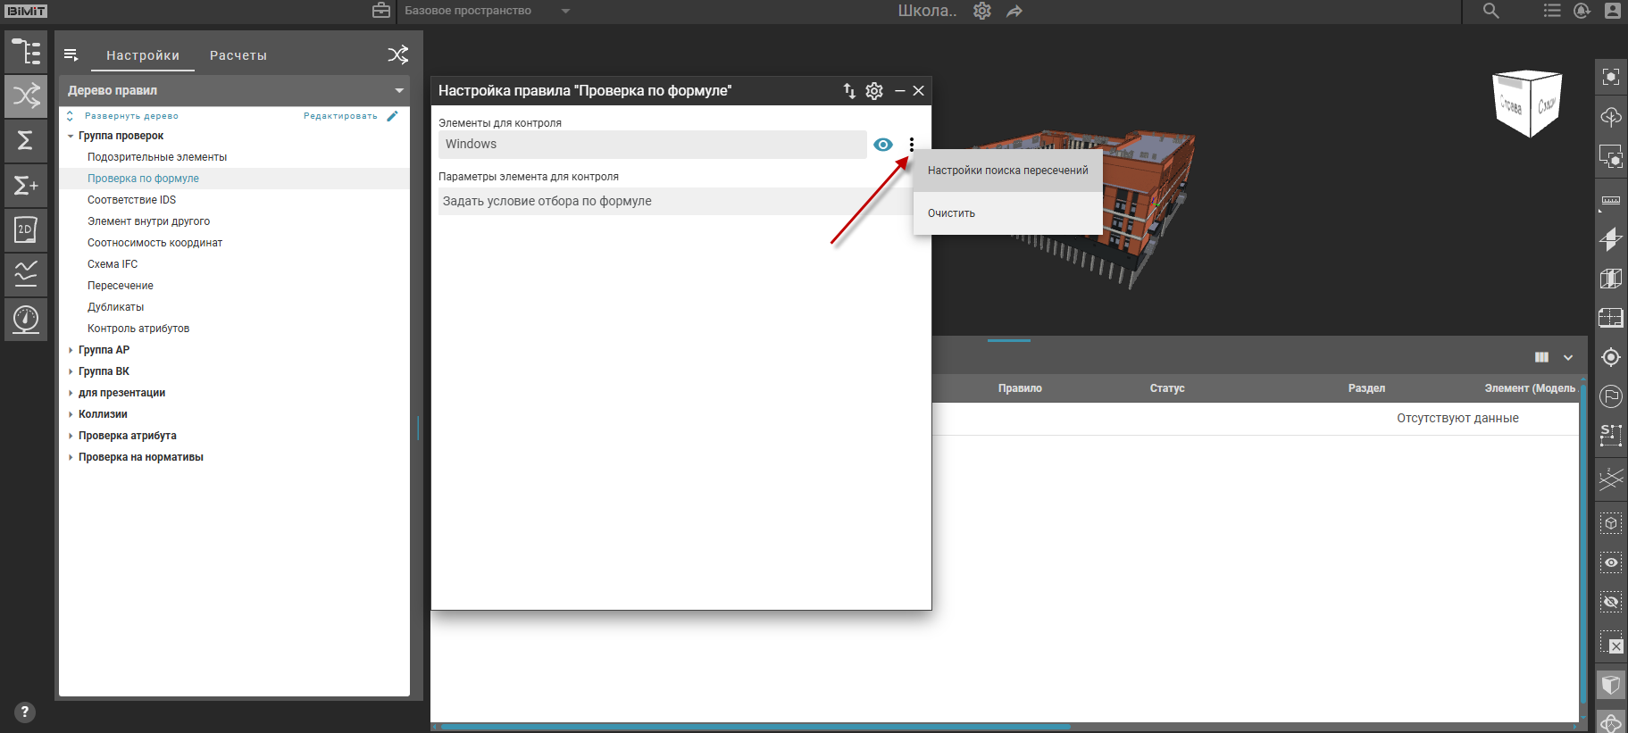The height and width of the screenshot is (733, 1628).
Task: Collapse the Группа проверок tree node
Action: coord(71,136)
